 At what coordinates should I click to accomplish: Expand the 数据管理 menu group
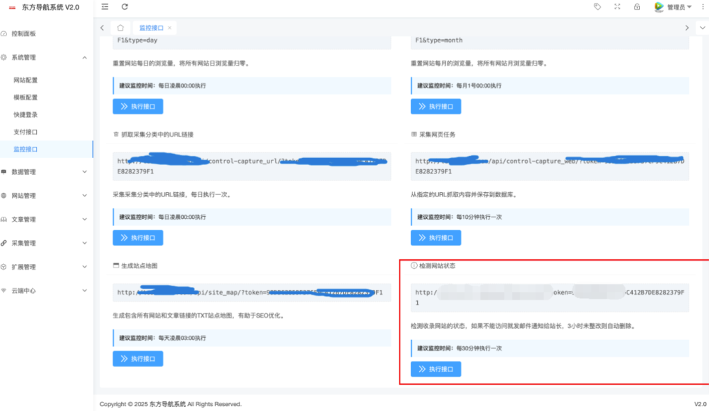click(47, 172)
